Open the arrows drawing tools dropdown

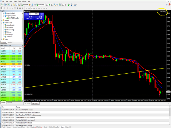coord(23,8)
